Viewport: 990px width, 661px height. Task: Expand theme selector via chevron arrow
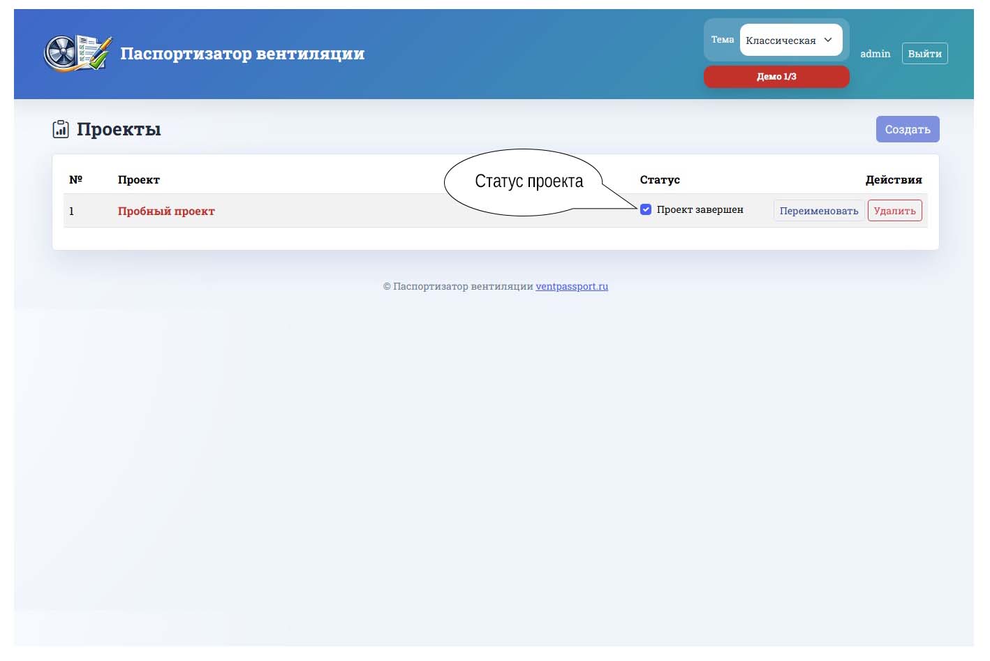pos(828,40)
